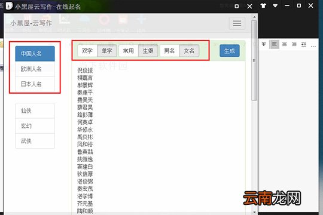Screen dimensions: 323x215
Task: Switch to 日本人名 category
Action: pos(35,84)
